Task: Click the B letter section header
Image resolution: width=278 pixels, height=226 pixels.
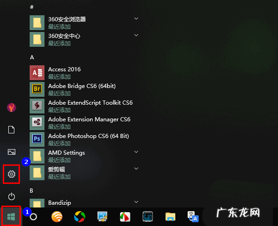Action: pyautogui.click(x=32, y=190)
